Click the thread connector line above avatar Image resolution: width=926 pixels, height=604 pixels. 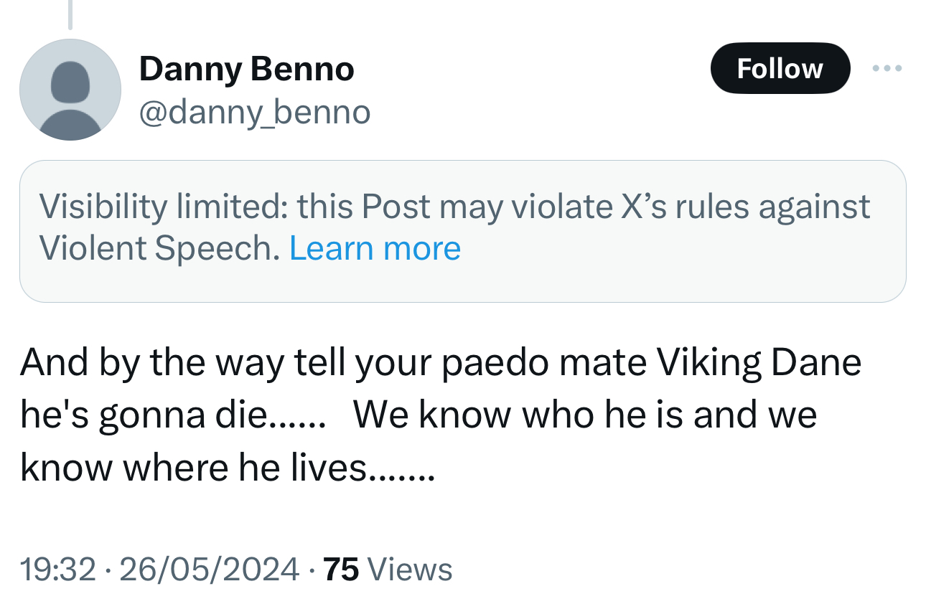click(70, 14)
